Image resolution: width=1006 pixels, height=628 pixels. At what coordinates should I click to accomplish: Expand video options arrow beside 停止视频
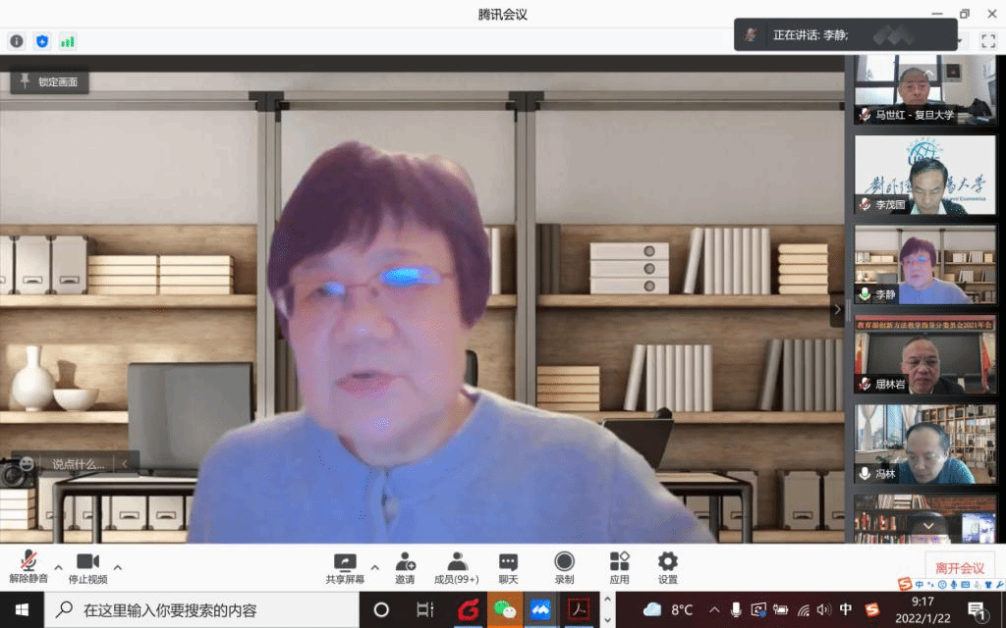(118, 567)
